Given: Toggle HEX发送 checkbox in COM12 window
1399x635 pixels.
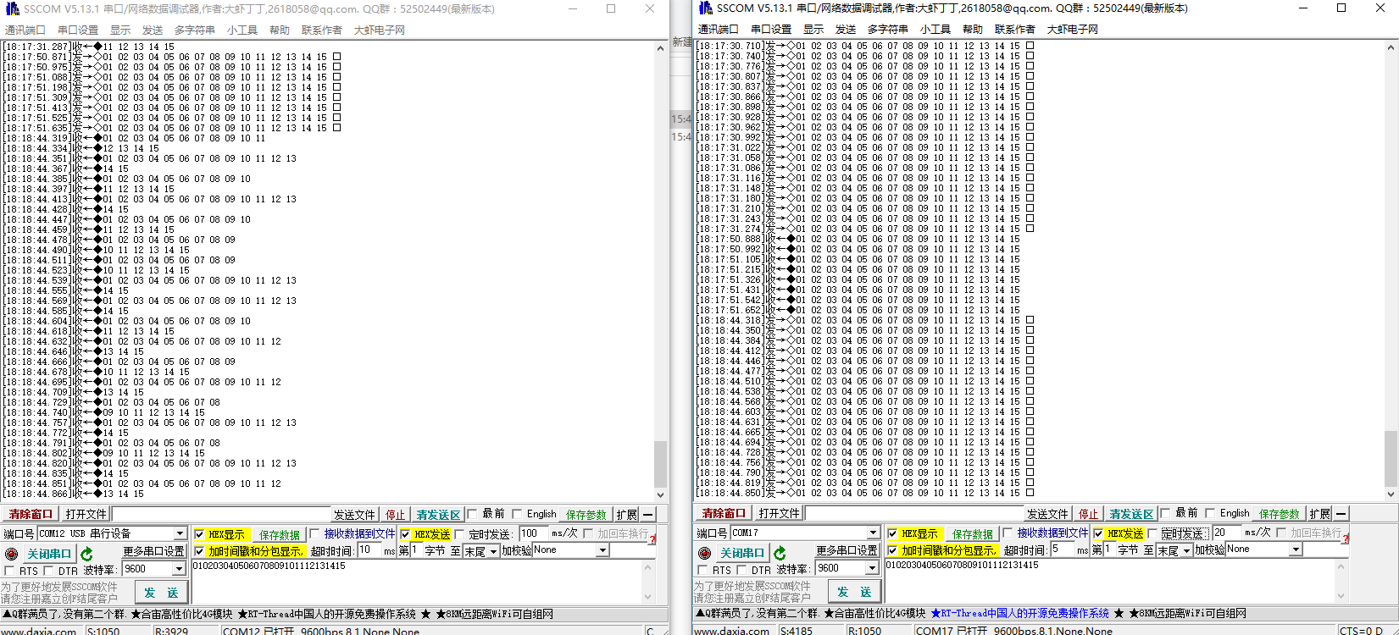Looking at the screenshot, I should pos(405,534).
